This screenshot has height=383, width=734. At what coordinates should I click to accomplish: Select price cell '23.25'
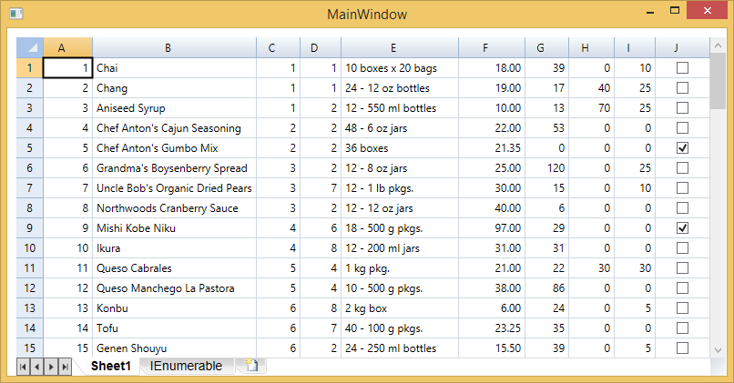tap(492, 328)
